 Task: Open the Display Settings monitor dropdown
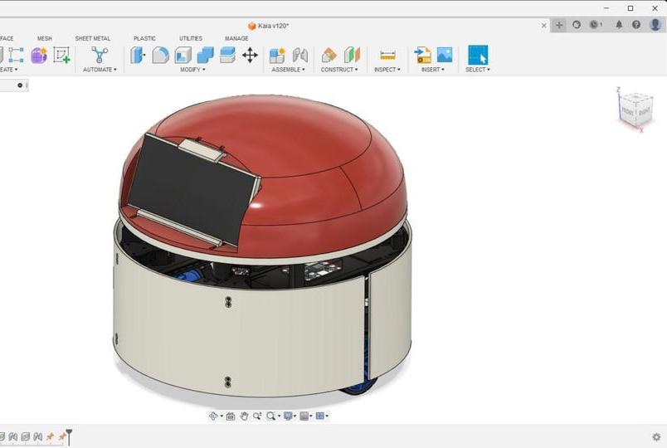click(x=290, y=416)
